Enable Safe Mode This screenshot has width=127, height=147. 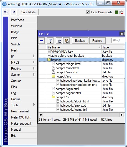click(29, 12)
